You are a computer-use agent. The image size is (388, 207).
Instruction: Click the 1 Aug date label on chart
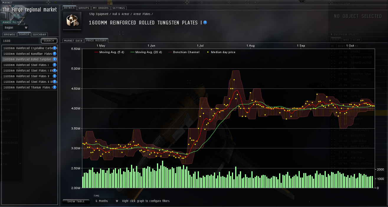point(251,46)
